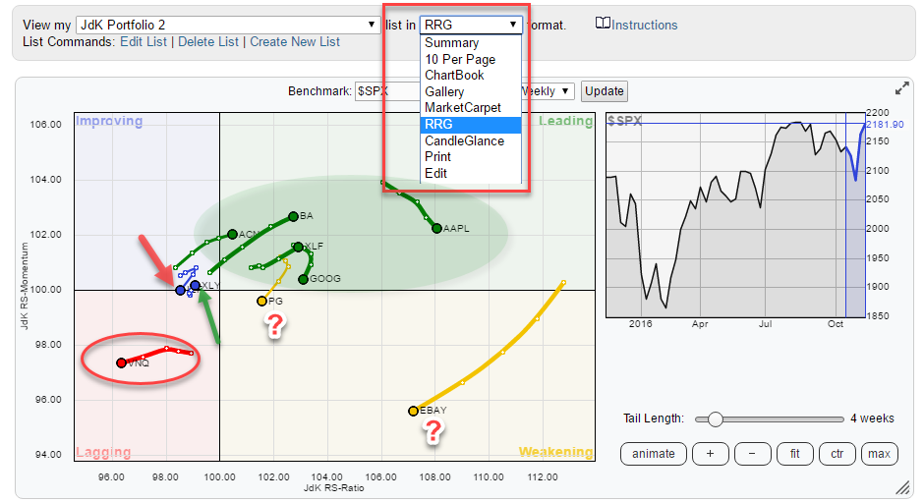Screen dimensions: 924x502
Task: Open the Instructions link
Action: [x=644, y=25]
